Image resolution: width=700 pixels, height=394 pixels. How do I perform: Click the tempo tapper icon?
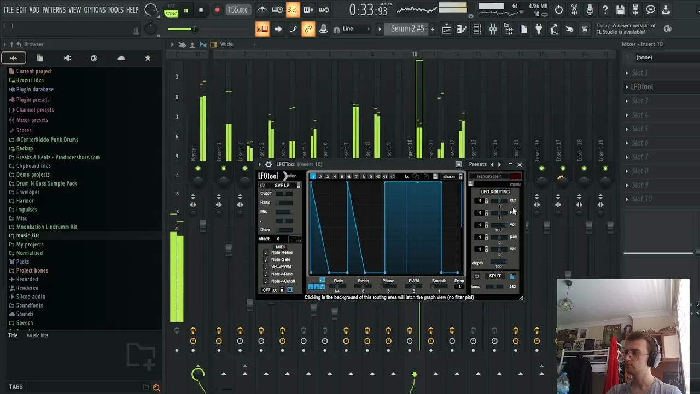[554, 29]
